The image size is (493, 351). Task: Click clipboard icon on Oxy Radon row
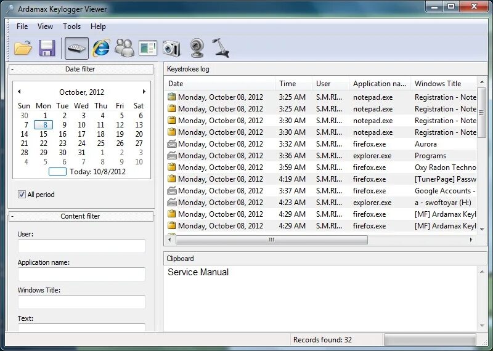(x=171, y=167)
